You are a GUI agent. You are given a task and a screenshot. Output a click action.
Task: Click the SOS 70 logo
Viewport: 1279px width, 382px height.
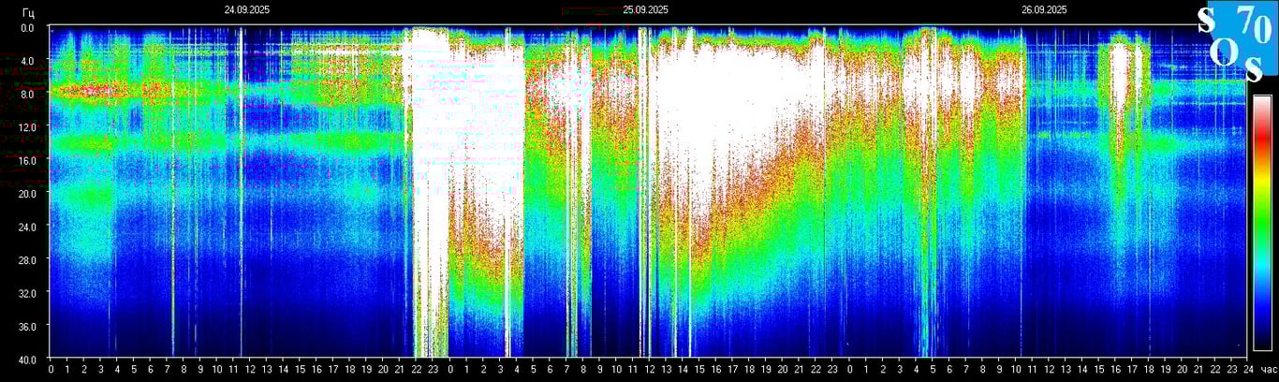pyautogui.click(x=1236, y=42)
